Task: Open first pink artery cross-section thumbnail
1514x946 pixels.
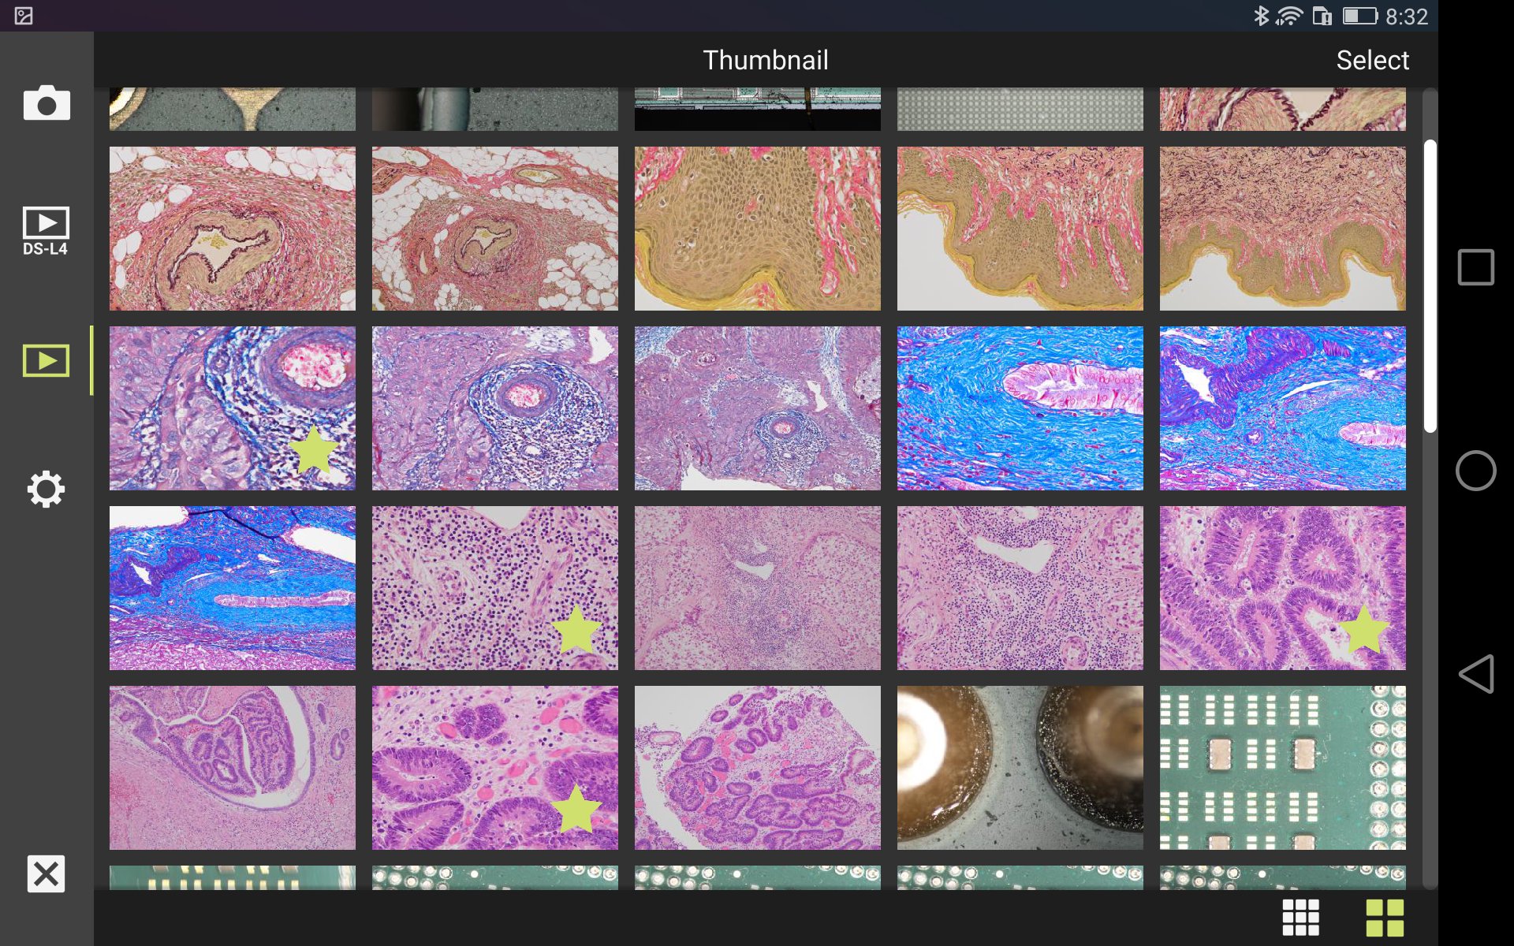Action: (x=233, y=229)
